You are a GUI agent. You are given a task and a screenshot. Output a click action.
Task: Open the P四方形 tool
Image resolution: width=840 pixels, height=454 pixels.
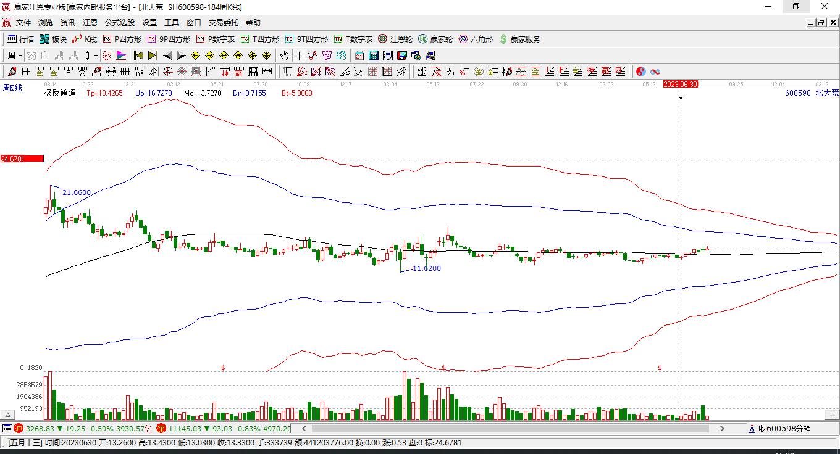[x=122, y=39]
